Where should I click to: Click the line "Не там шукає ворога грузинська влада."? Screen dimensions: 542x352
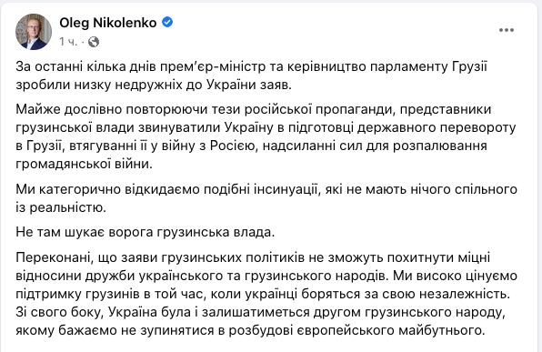click(146, 232)
